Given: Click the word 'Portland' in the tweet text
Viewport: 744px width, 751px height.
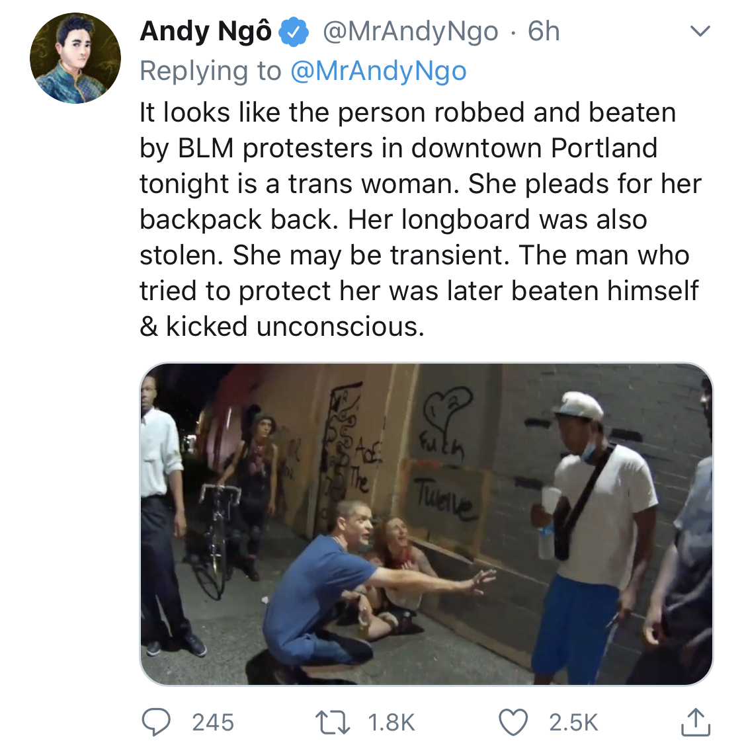Looking at the screenshot, I should point(604,148).
